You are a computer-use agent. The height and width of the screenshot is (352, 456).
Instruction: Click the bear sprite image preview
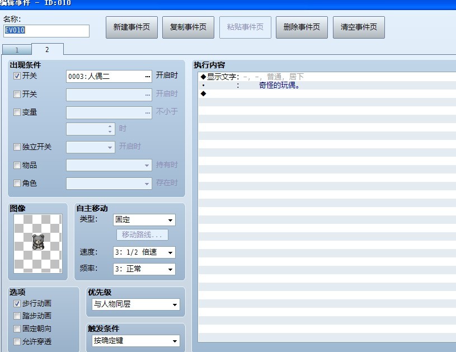[x=38, y=243]
